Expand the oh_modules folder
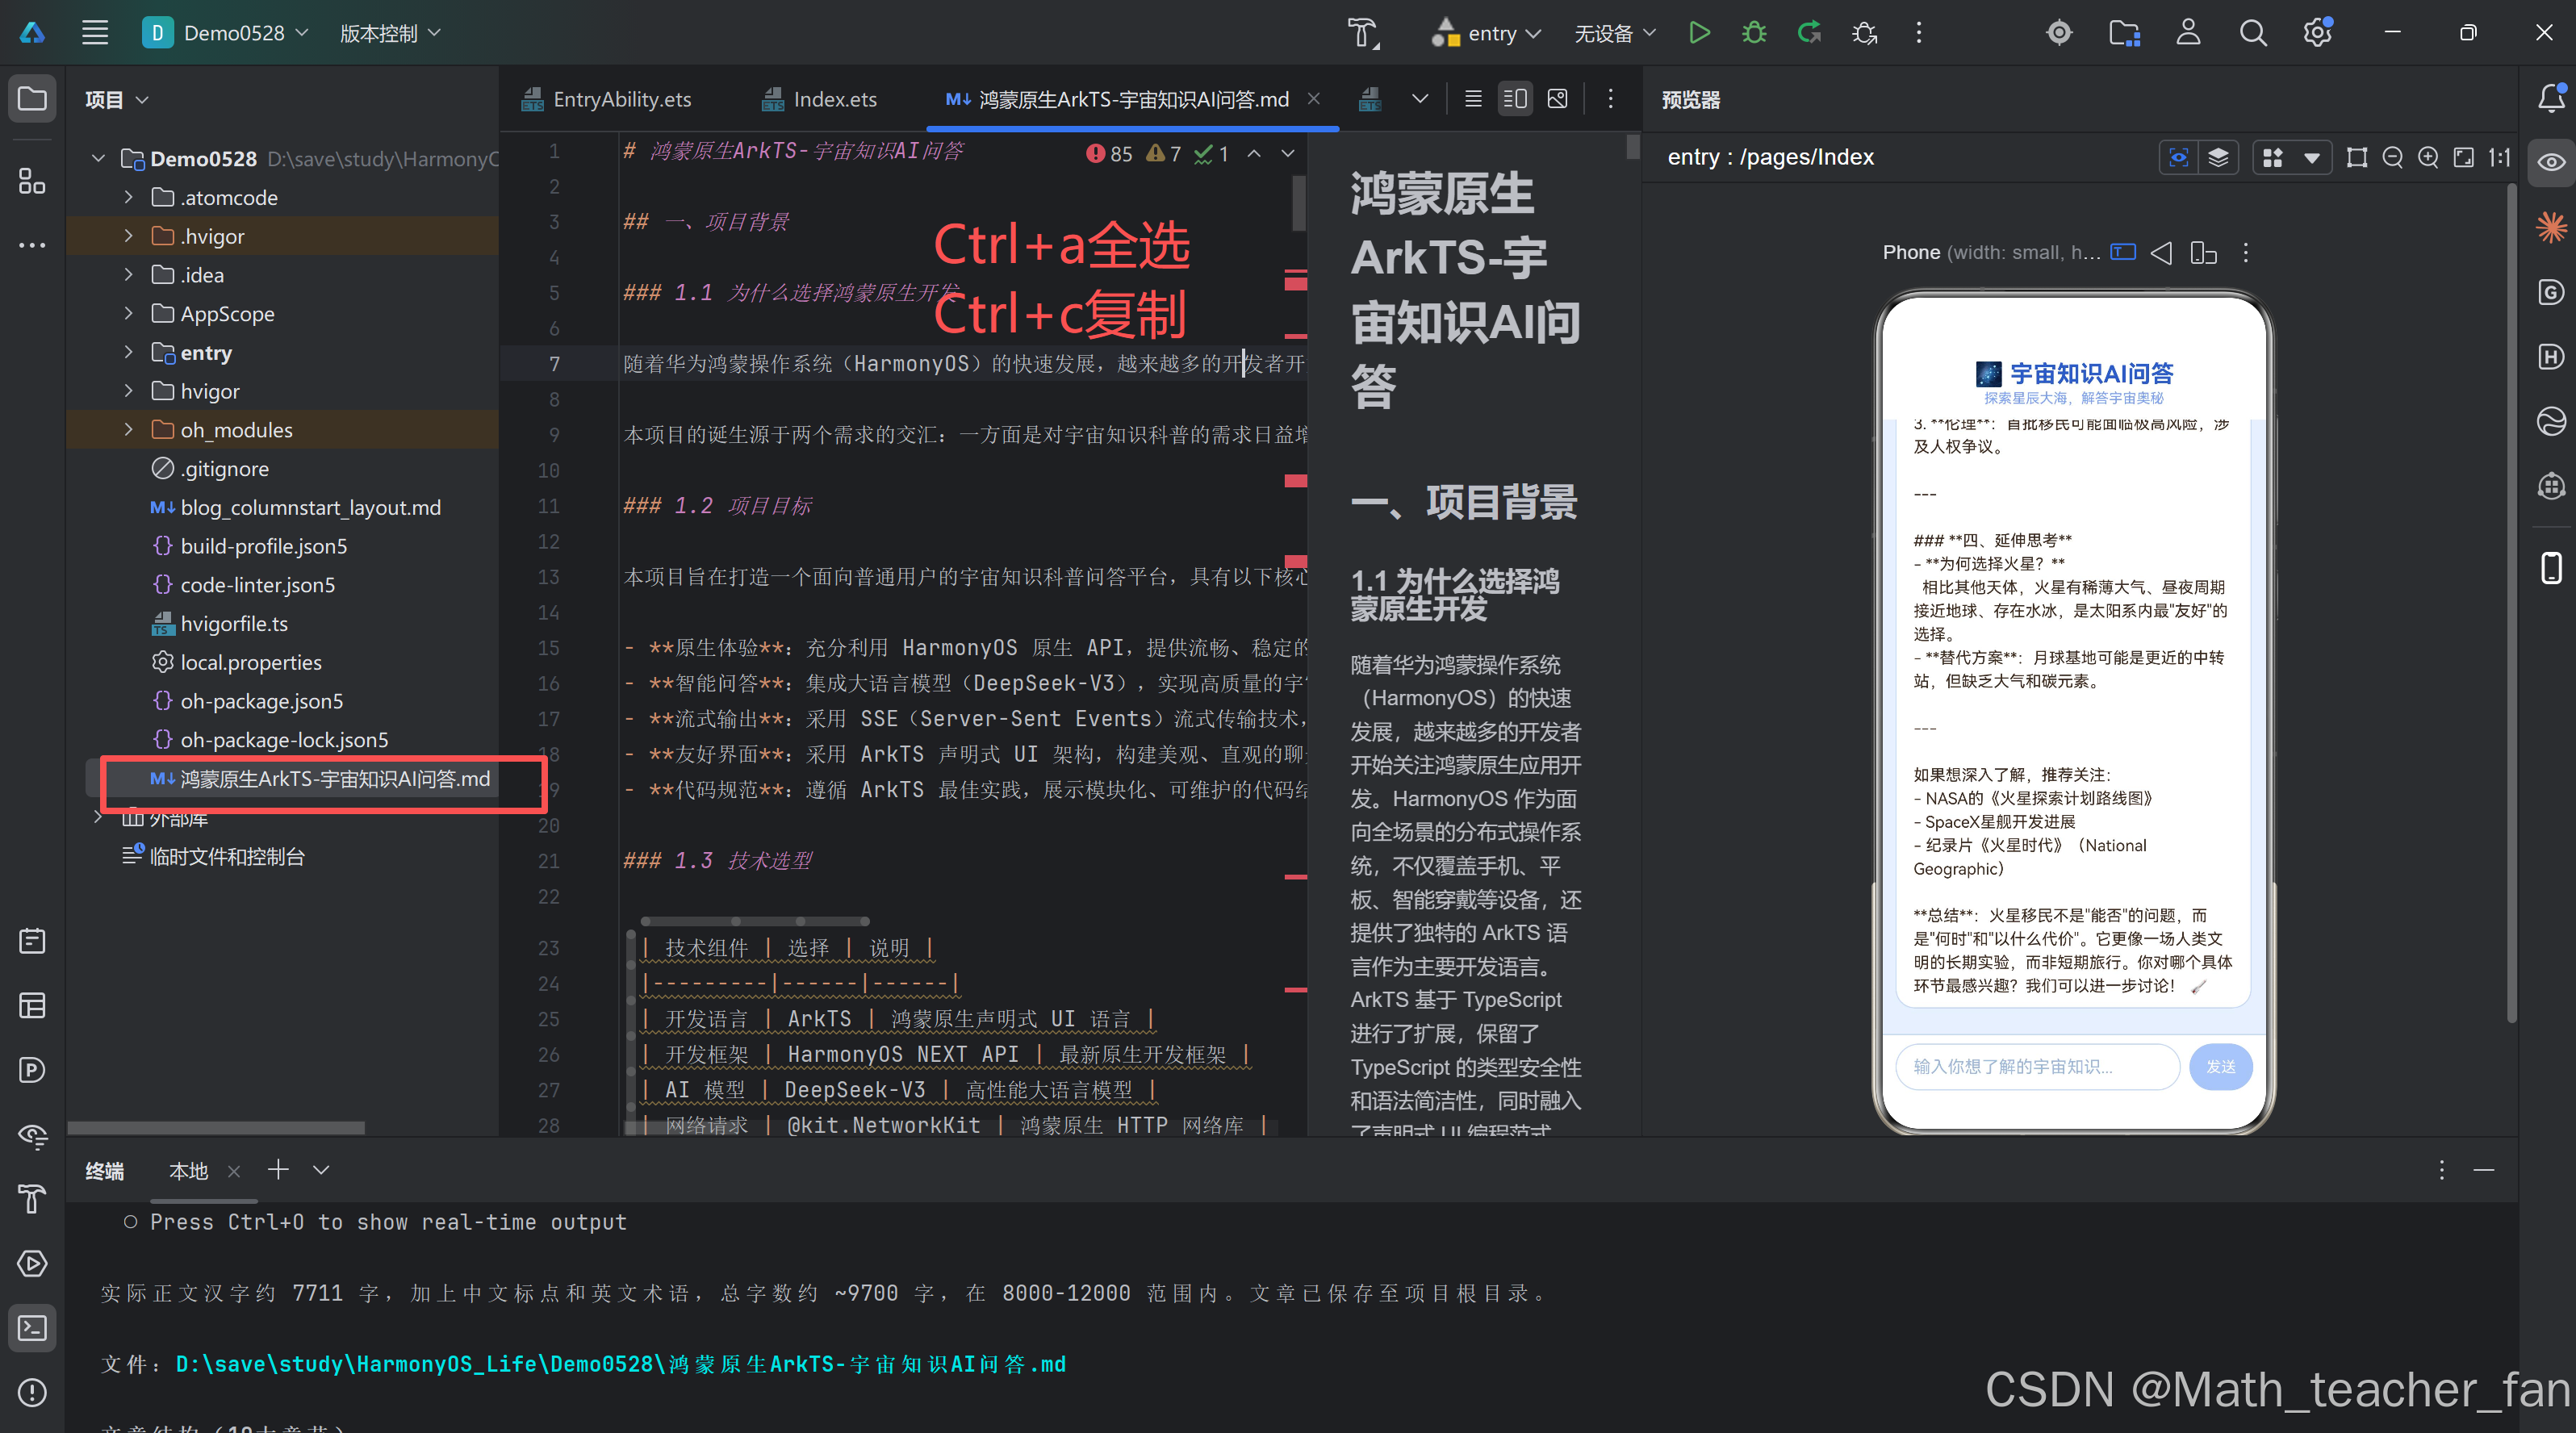 (x=128, y=429)
